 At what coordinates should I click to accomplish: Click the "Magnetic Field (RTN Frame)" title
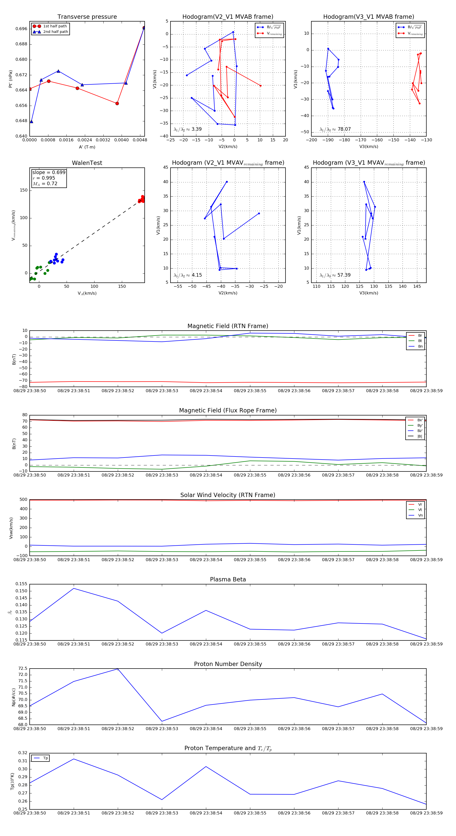click(x=228, y=326)
